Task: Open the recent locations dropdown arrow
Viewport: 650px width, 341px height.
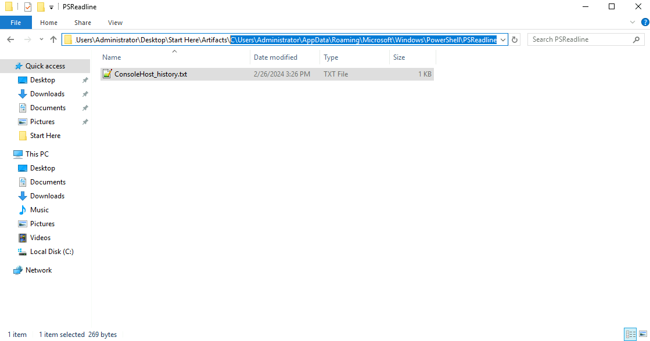Action: point(41,39)
